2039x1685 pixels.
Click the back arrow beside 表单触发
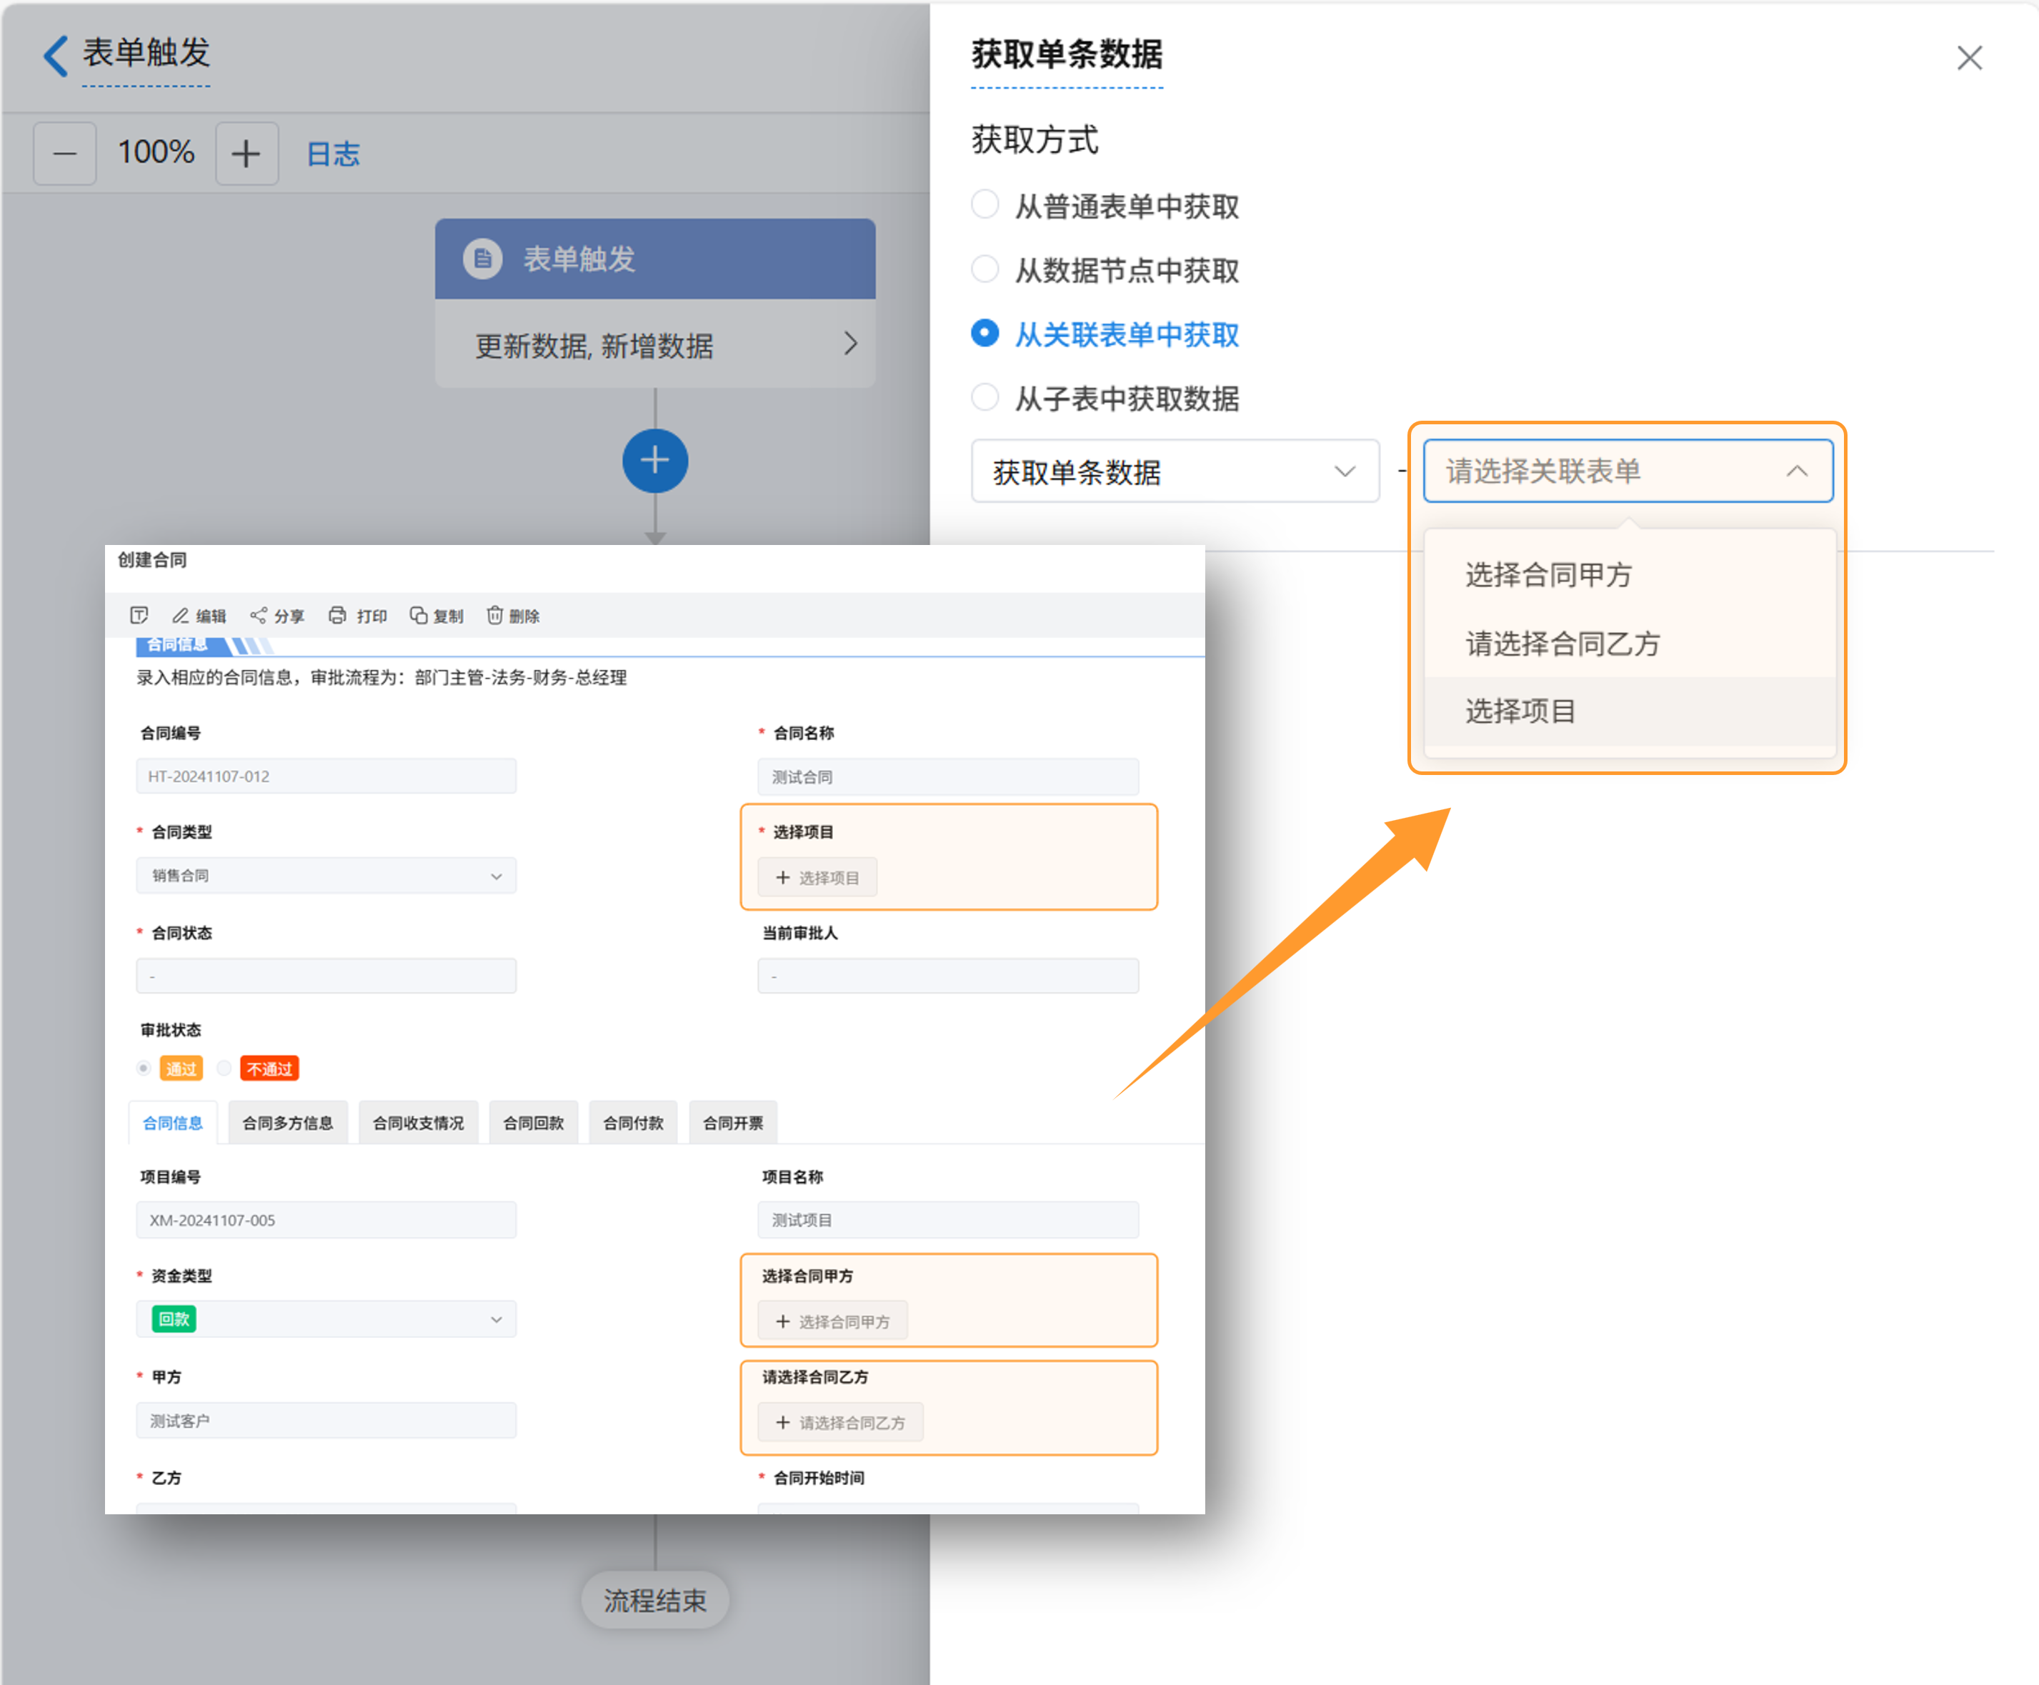coord(56,55)
